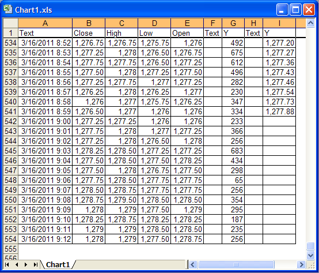Click cell 3/16/2011 9:12
The height and width of the screenshot is (273, 319).
pyautogui.click(x=45, y=239)
